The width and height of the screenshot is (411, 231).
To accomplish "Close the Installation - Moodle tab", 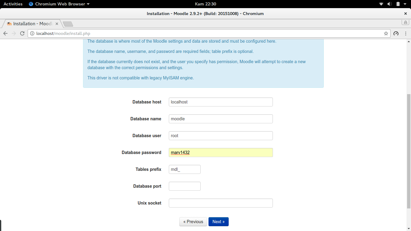I will (57, 23).
